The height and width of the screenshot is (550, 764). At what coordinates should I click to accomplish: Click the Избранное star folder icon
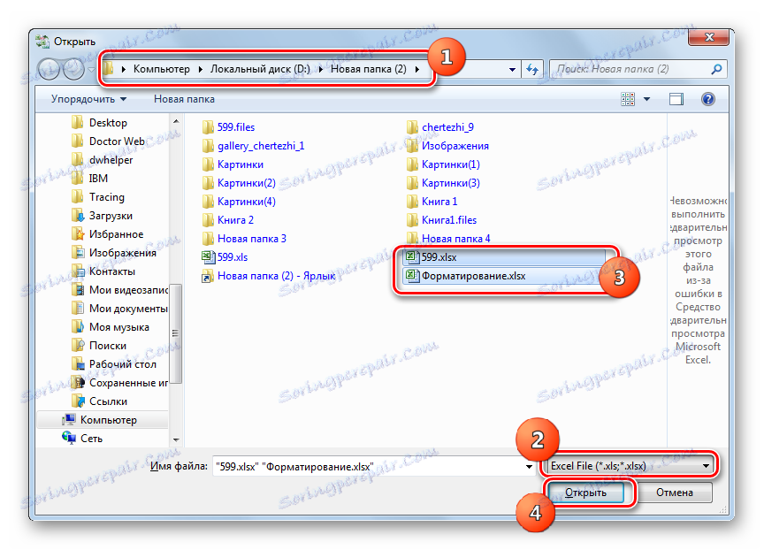[78, 233]
